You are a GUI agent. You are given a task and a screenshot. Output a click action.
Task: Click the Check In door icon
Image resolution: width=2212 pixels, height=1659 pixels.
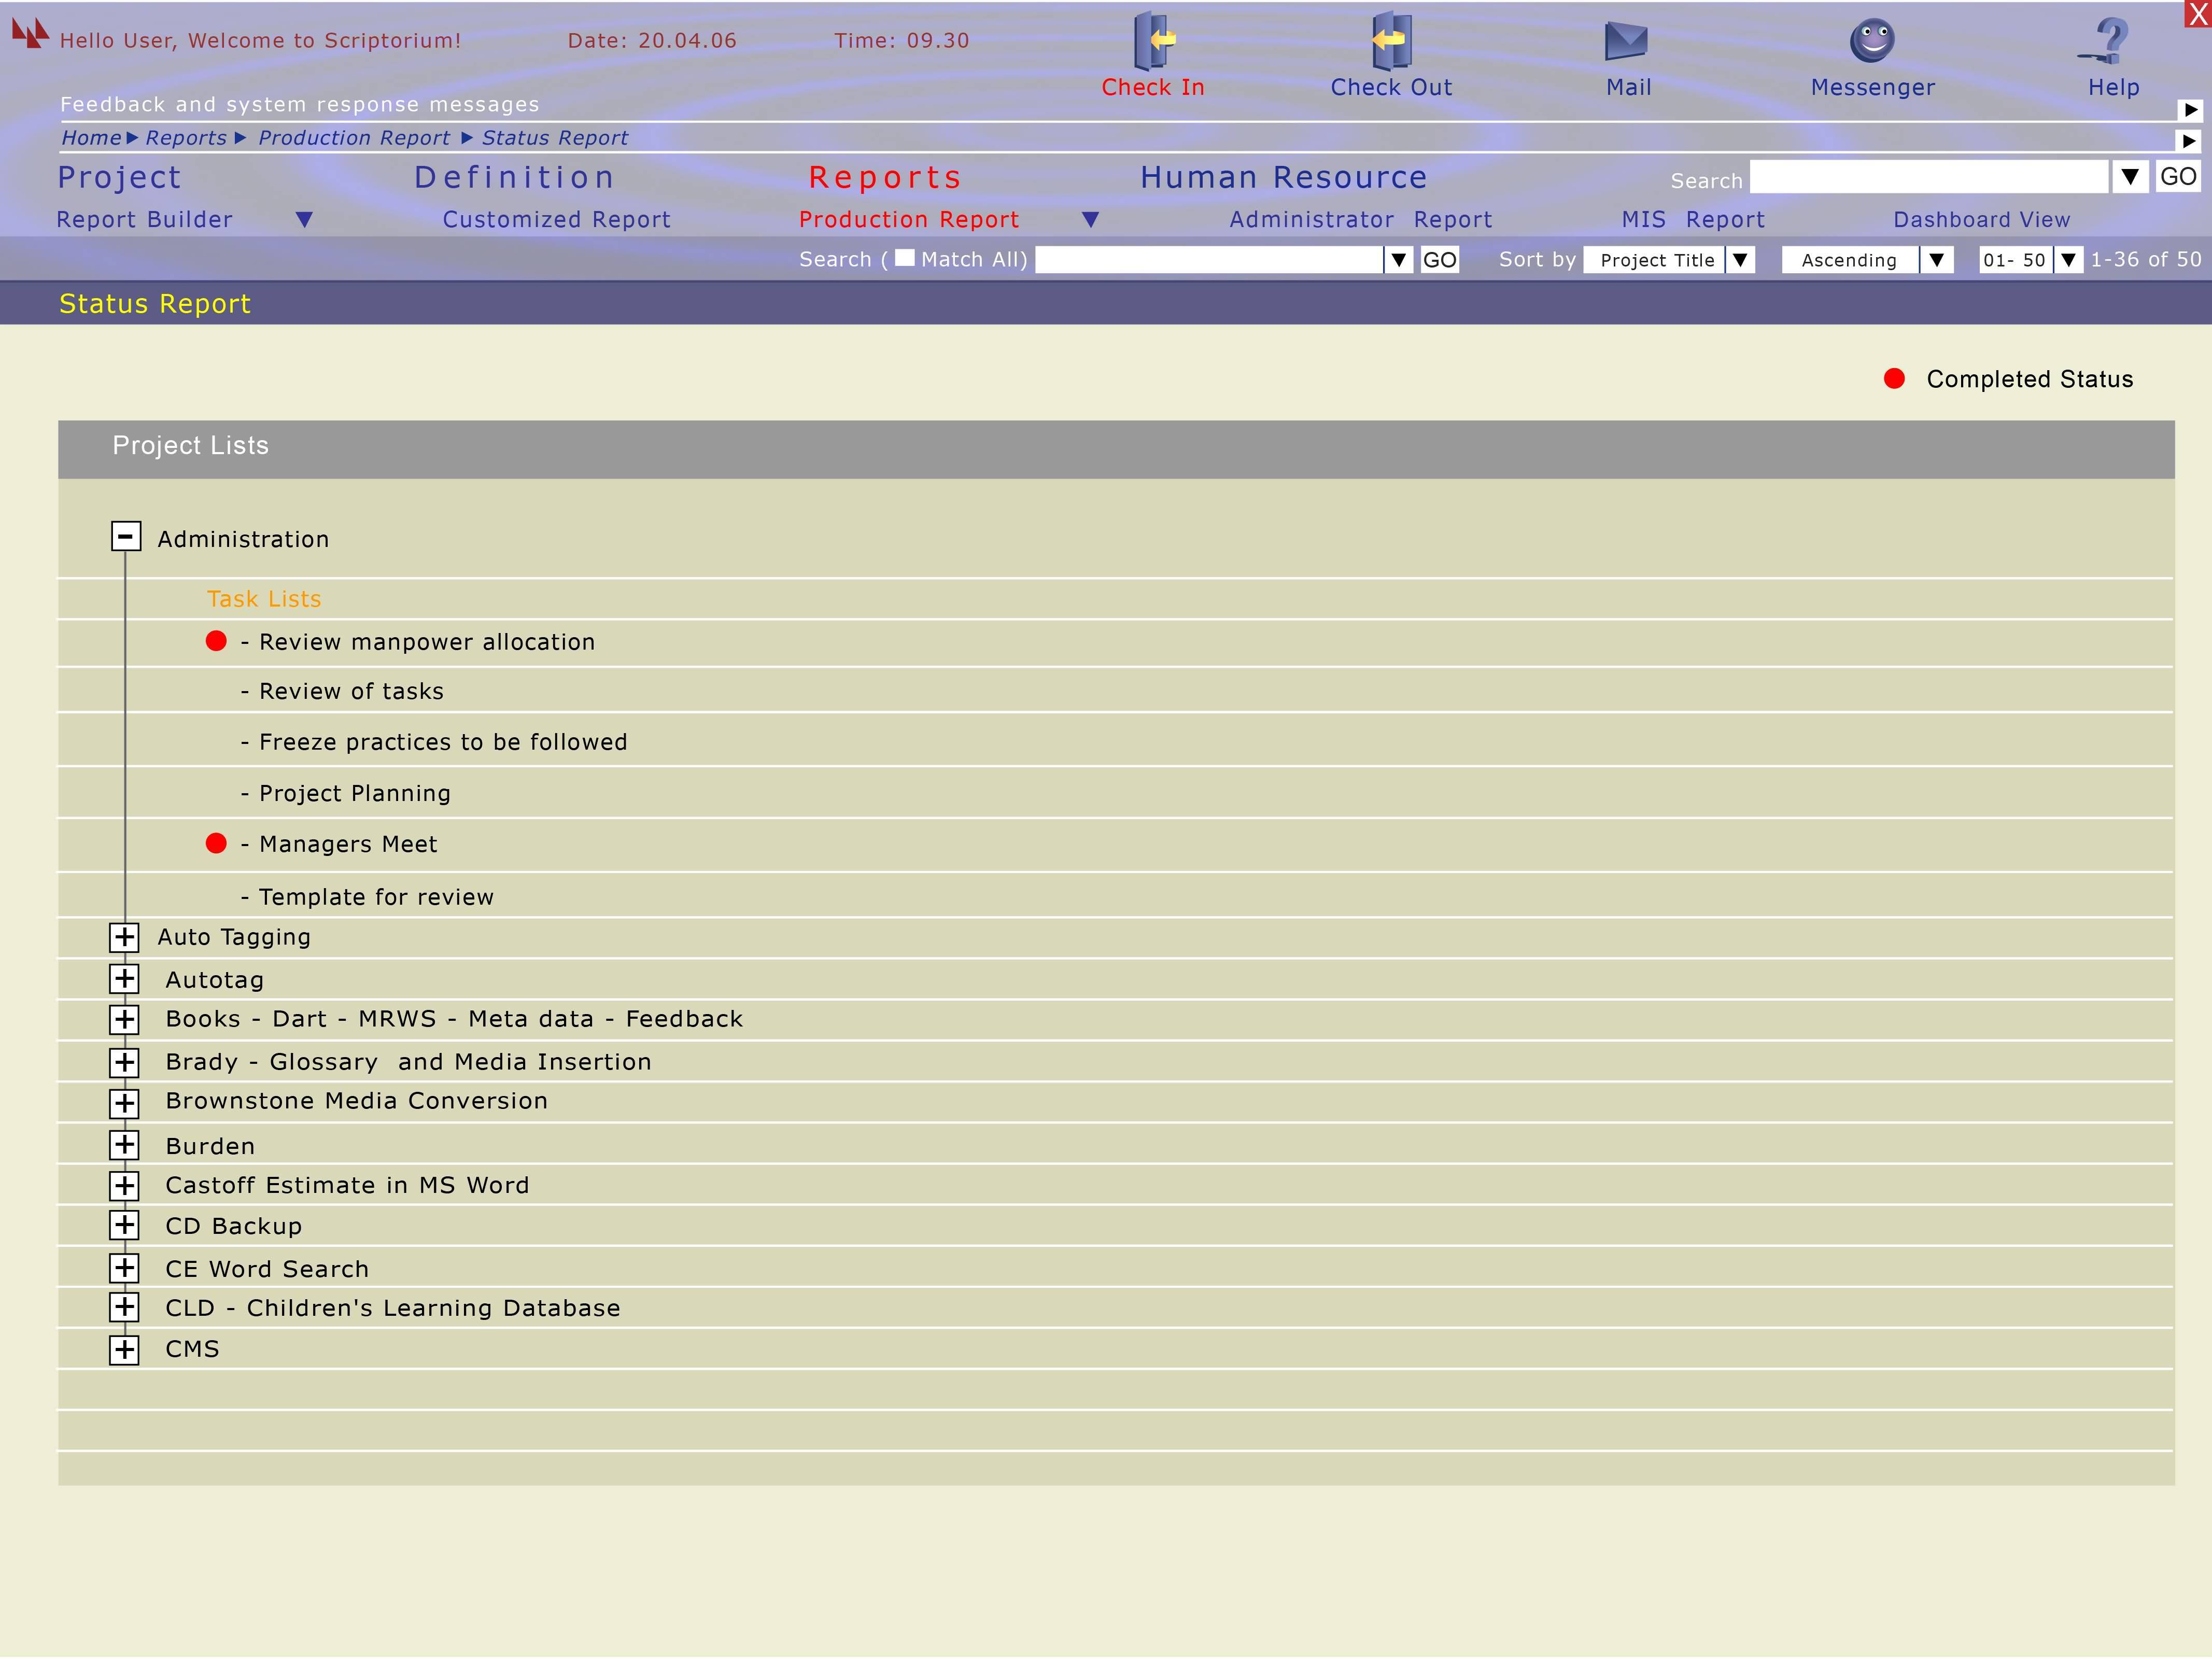[1153, 40]
